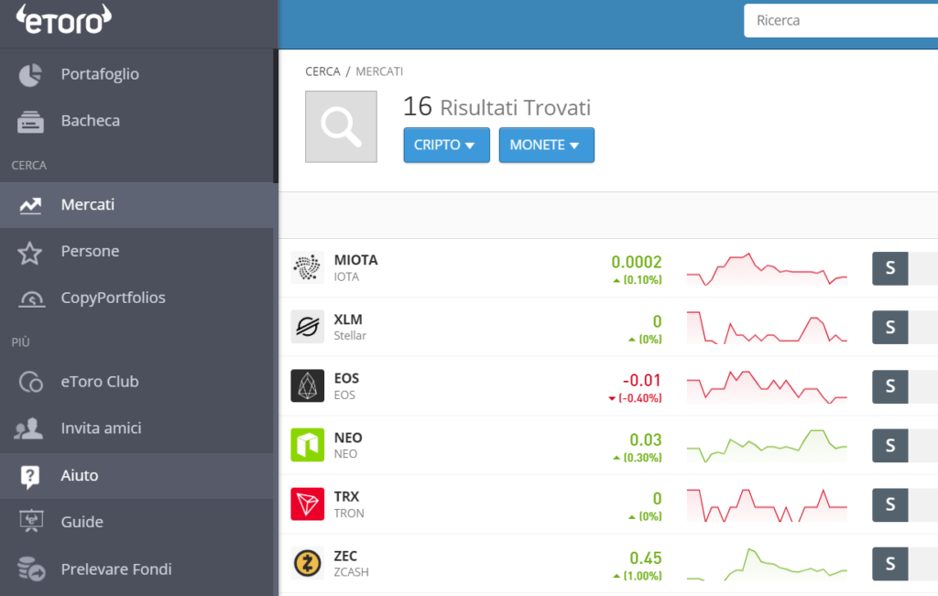
Task: Click CERCA in the breadcrumb
Action: point(322,71)
